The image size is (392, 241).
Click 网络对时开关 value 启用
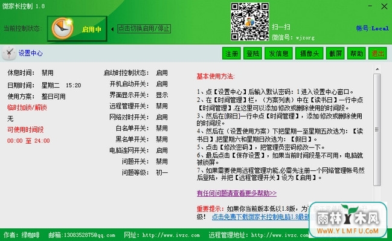point(162,117)
